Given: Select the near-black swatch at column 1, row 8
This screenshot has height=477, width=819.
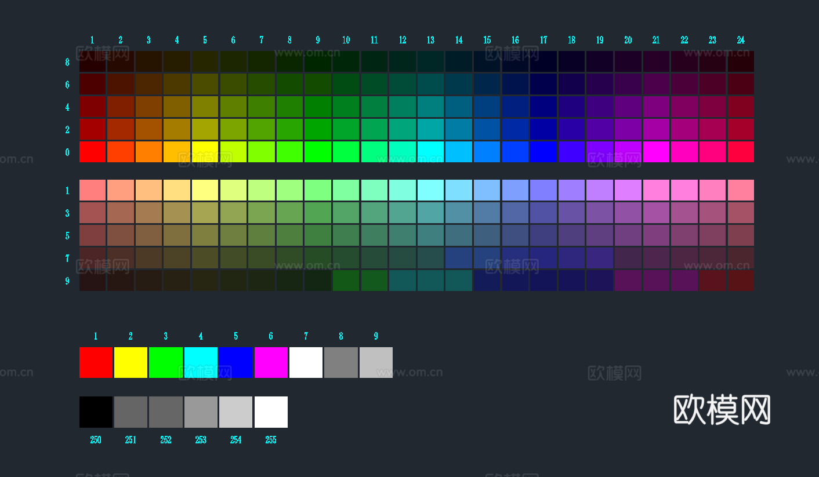Looking at the screenshot, I should [92, 61].
